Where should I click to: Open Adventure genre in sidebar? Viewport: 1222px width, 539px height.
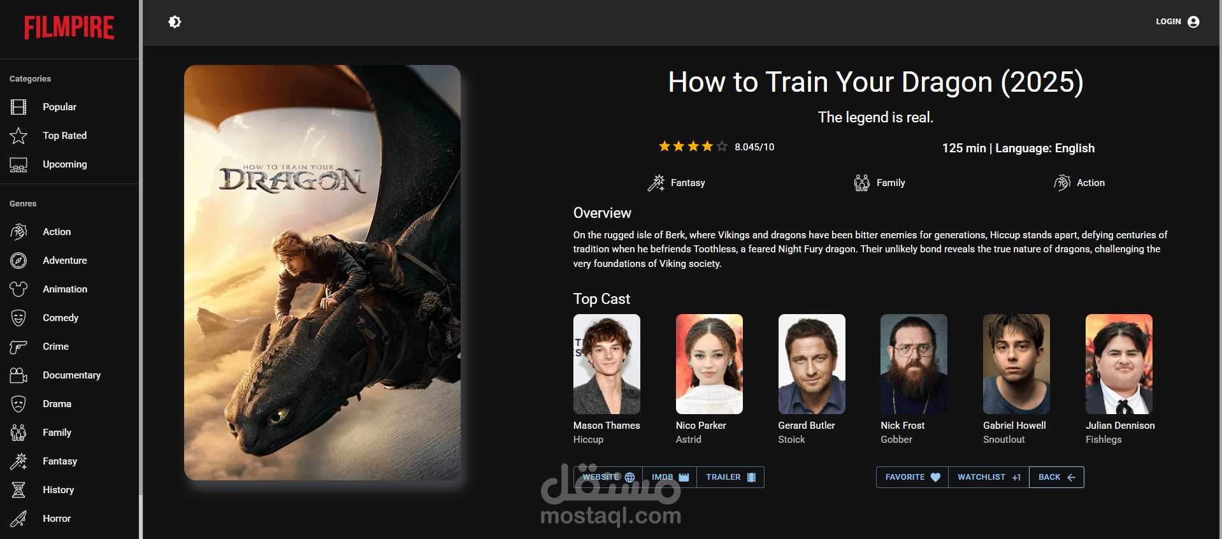click(69, 261)
